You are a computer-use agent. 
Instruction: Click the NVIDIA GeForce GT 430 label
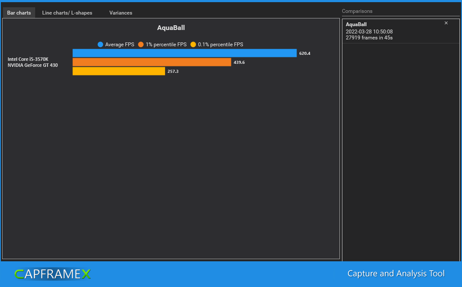pos(33,65)
